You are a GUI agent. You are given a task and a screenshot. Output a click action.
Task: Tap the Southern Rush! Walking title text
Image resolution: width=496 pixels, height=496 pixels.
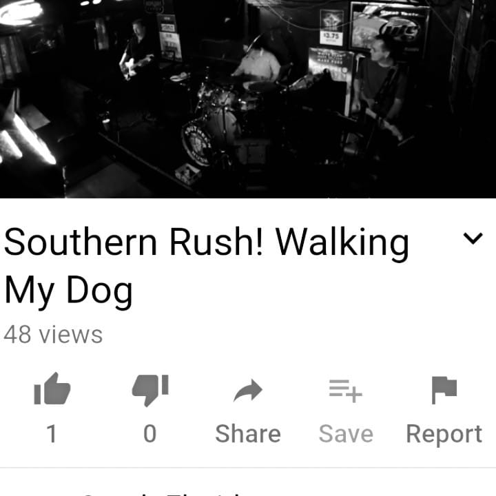207,243
